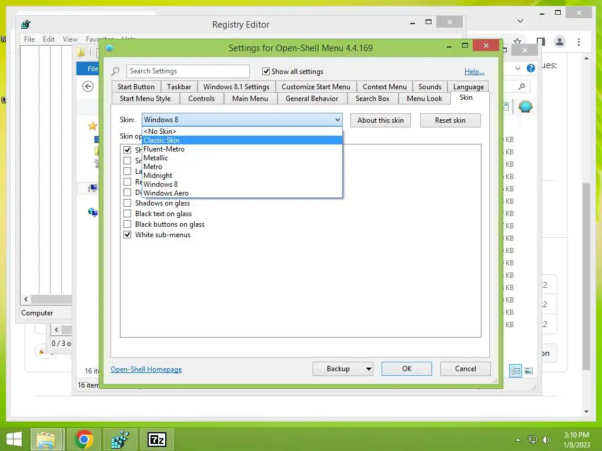Viewport: 602px width, 451px height.
Task: Confirm settings with OK button
Action: point(407,369)
